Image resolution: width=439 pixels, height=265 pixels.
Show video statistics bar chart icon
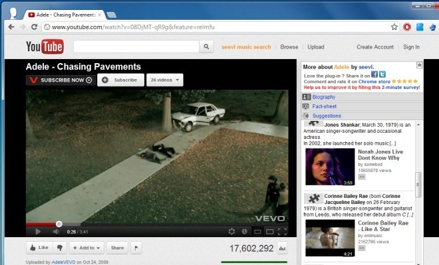click(282, 248)
